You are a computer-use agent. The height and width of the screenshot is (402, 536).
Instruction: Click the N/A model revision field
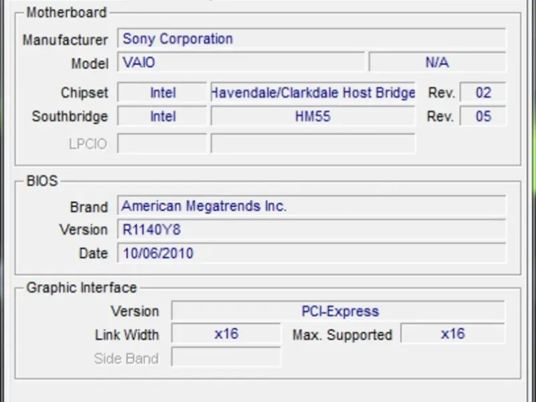click(437, 63)
